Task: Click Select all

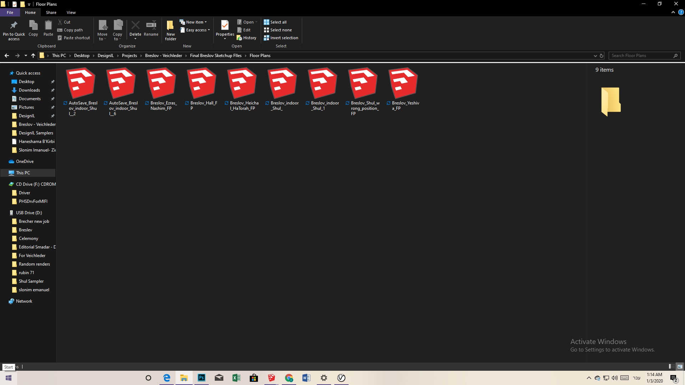Action: pos(275,22)
